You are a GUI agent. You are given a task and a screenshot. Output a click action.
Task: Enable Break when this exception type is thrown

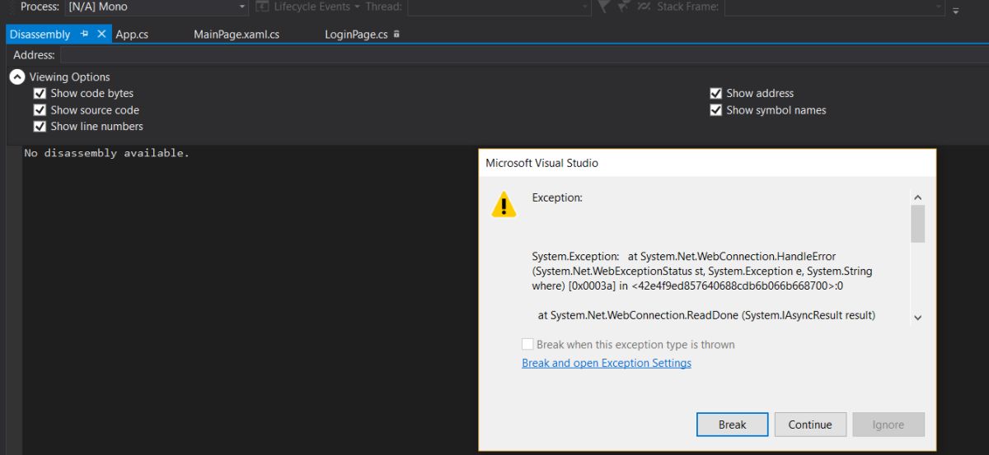pos(527,345)
